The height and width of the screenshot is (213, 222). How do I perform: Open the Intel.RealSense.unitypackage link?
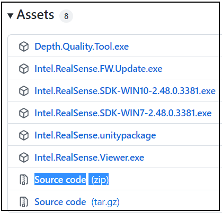pyautogui.click(x=95, y=135)
